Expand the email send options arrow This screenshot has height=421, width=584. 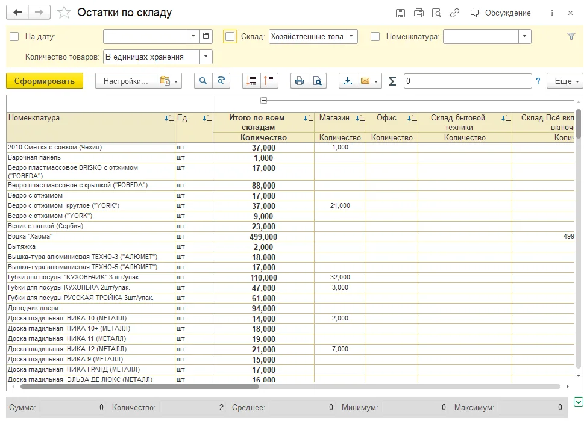(376, 81)
